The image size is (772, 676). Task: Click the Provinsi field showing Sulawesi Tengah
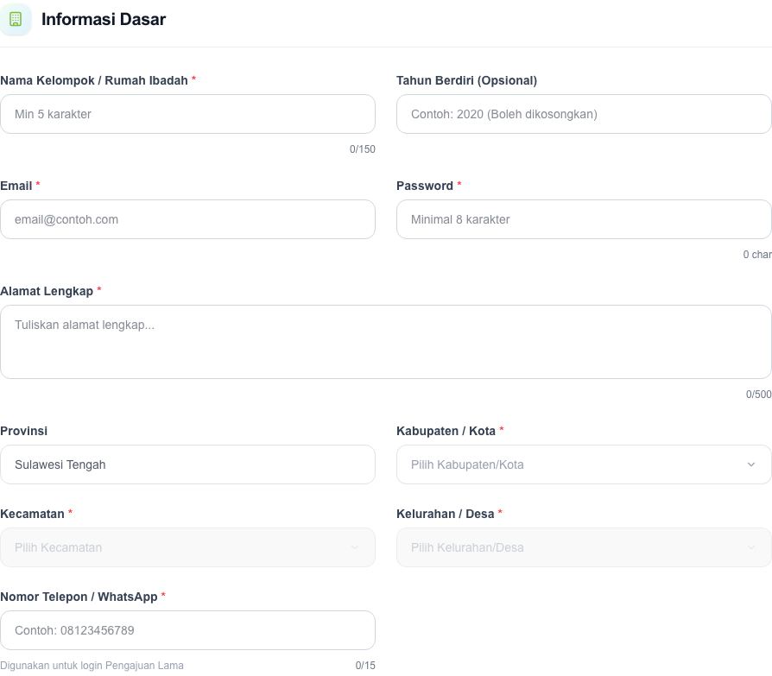tap(187, 464)
